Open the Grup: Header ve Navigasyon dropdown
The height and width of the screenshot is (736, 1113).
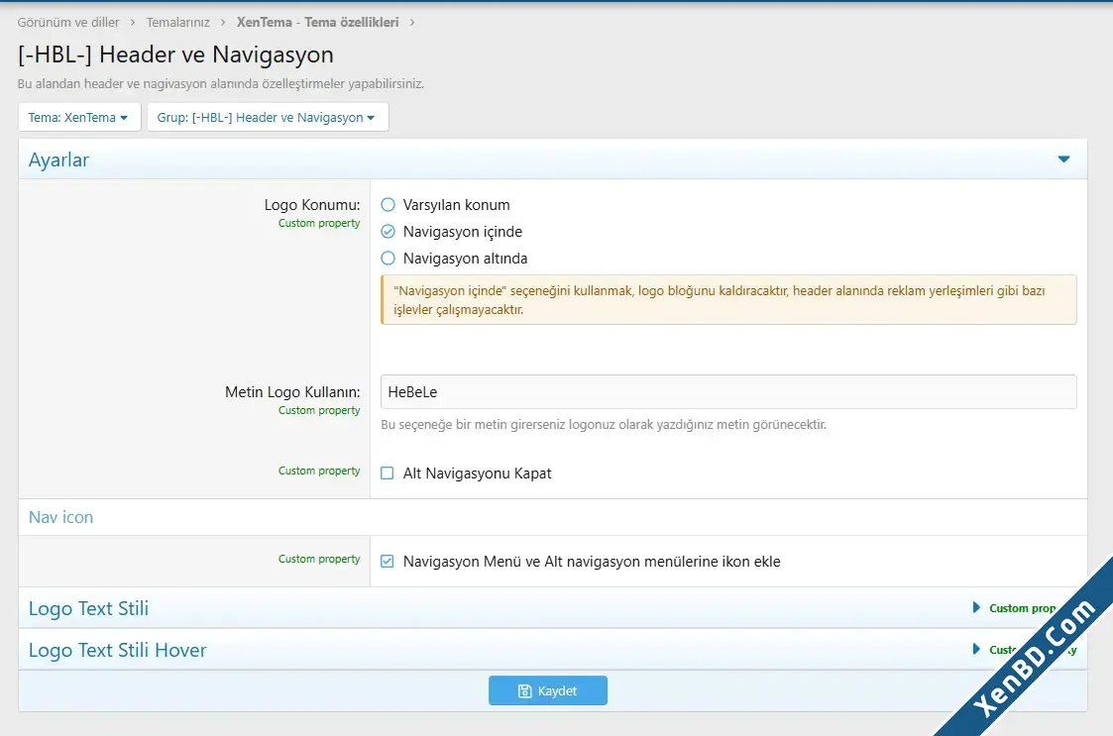pyautogui.click(x=267, y=117)
